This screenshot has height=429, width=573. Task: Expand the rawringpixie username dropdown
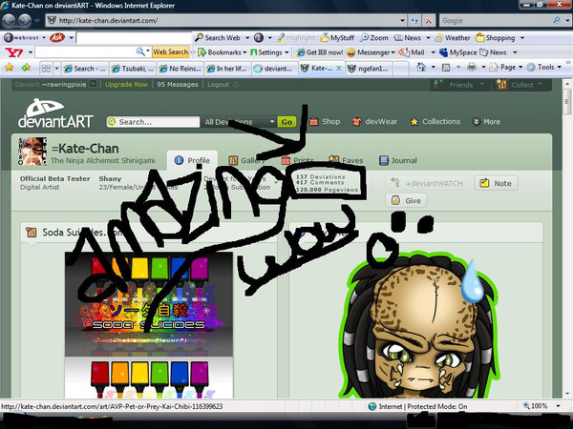click(94, 84)
